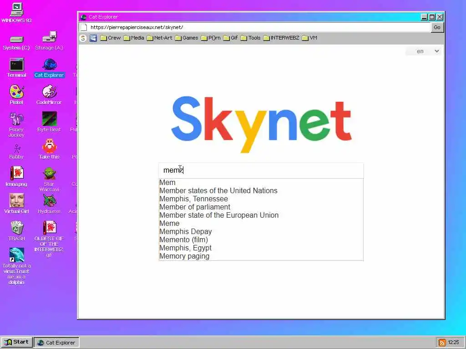Launch the CodeMirror desktop icon

point(49,95)
